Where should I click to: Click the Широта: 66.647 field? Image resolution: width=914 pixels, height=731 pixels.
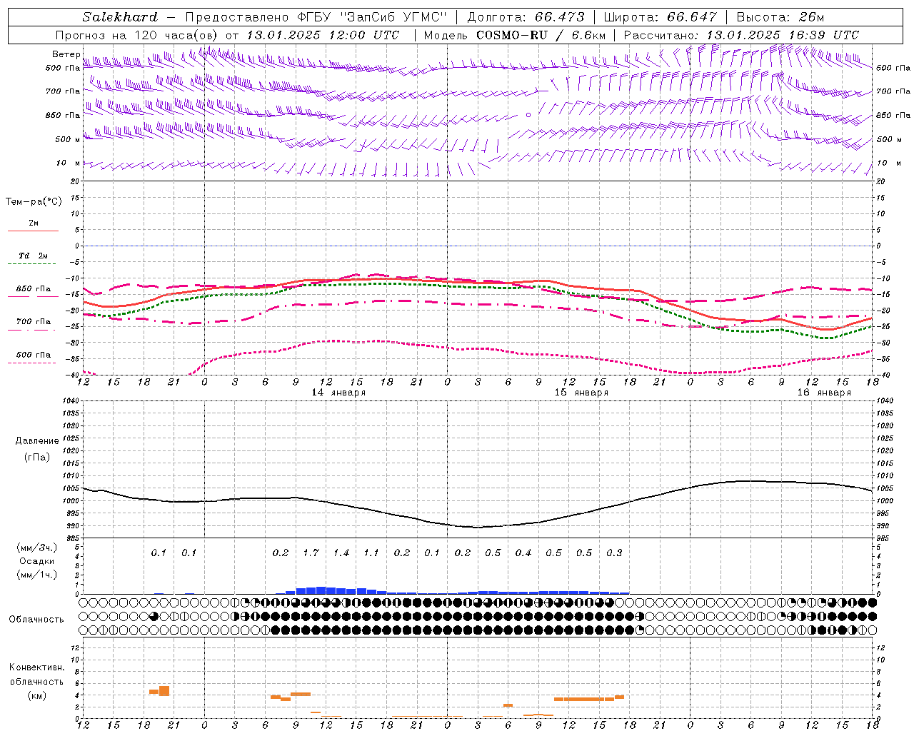click(x=661, y=17)
